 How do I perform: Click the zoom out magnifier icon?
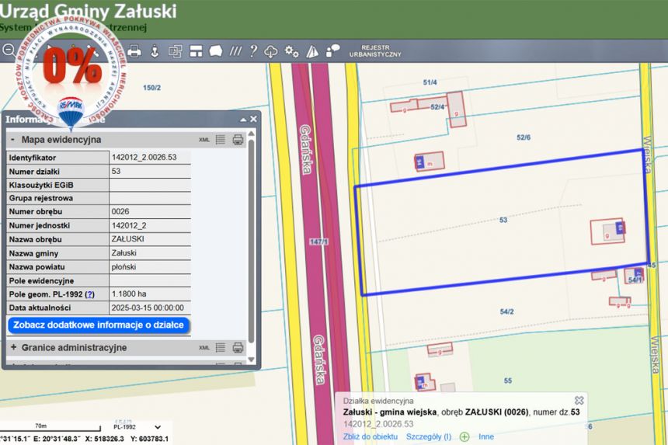[8, 50]
